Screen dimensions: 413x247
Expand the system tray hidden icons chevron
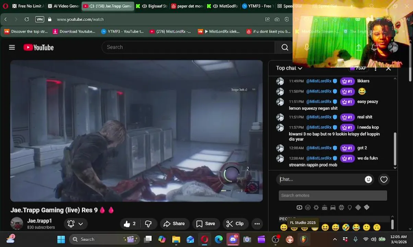click(335, 239)
